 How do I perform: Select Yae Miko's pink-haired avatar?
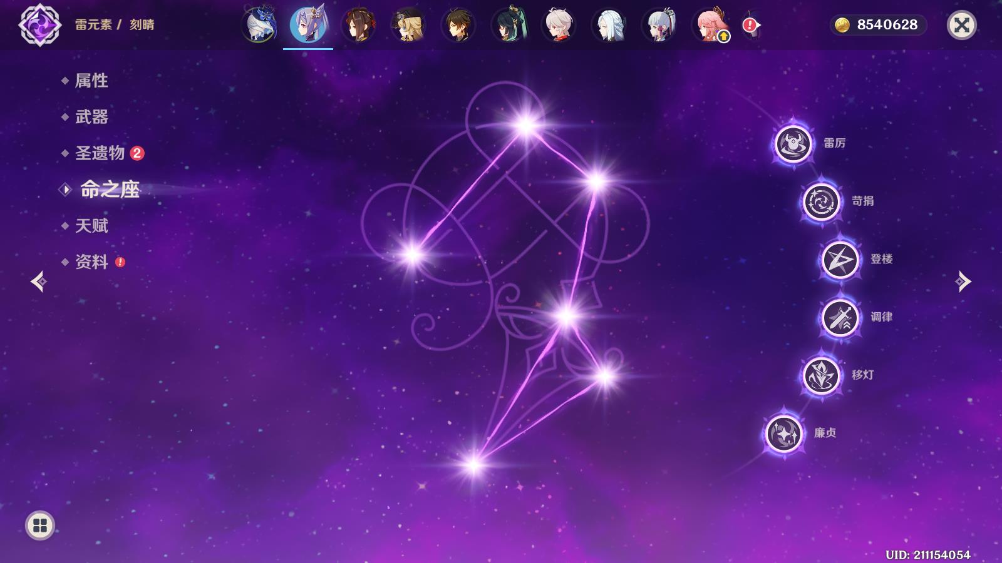(710, 25)
